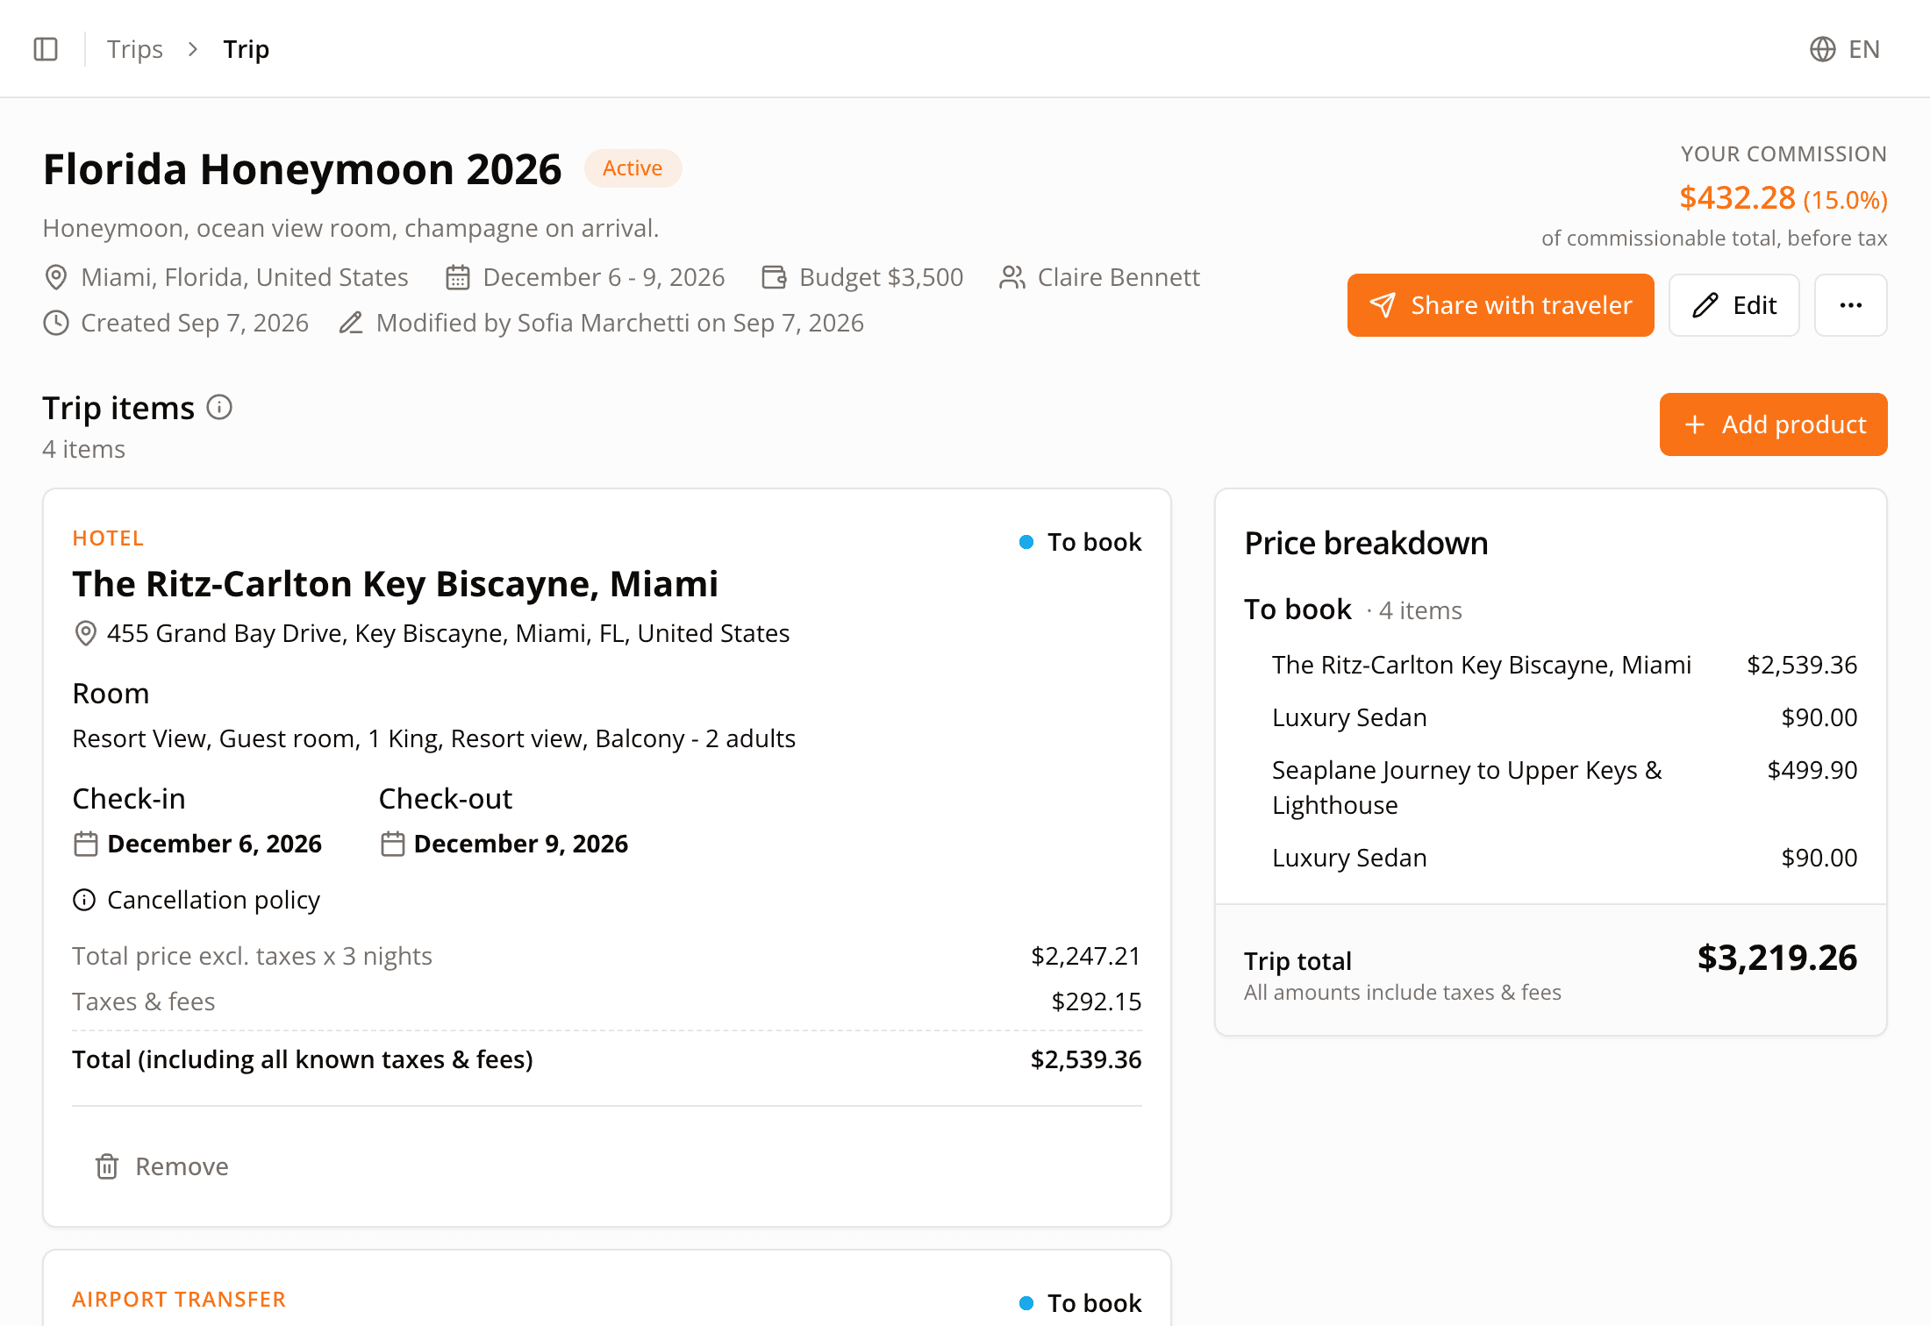
Task: Click the Cancellation policy info icon
Action: (84, 900)
